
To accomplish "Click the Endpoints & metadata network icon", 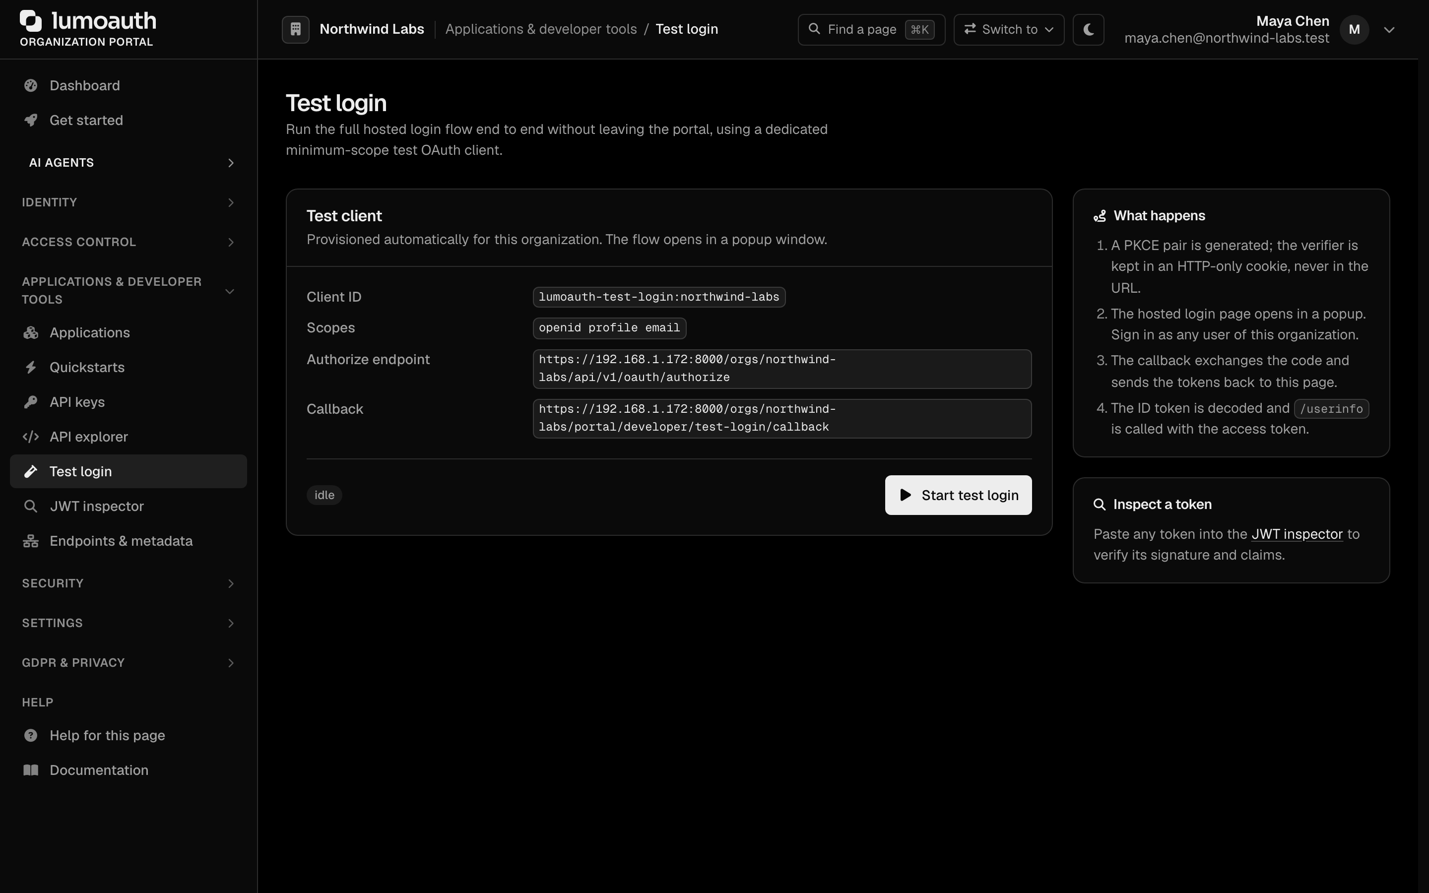I will pyautogui.click(x=31, y=541).
